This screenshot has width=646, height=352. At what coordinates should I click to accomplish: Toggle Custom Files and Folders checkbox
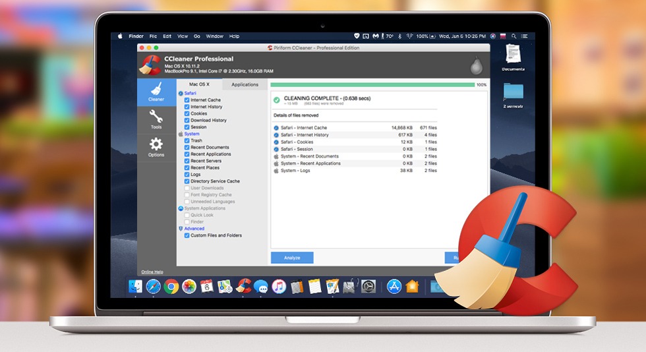tap(187, 235)
